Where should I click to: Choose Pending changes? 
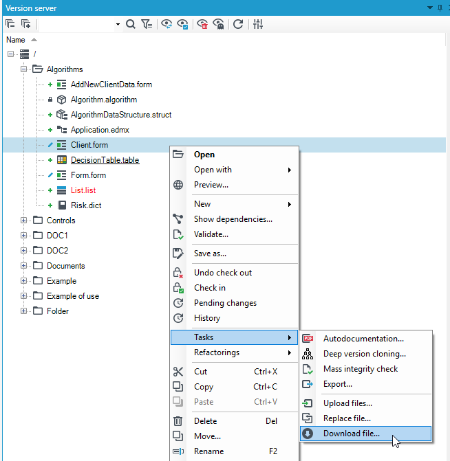(235, 303)
